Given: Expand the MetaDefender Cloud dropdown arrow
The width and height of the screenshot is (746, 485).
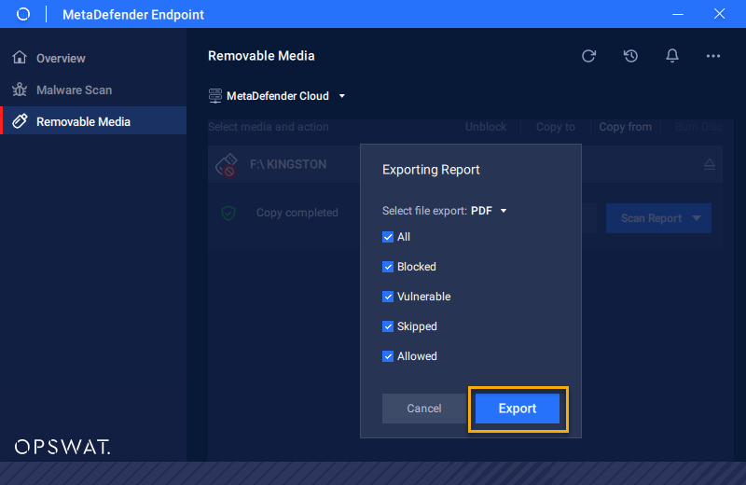Looking at the screenshot, I should [x=341, y=96].
